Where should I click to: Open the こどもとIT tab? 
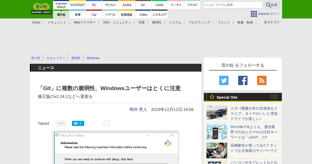point(159,14)
